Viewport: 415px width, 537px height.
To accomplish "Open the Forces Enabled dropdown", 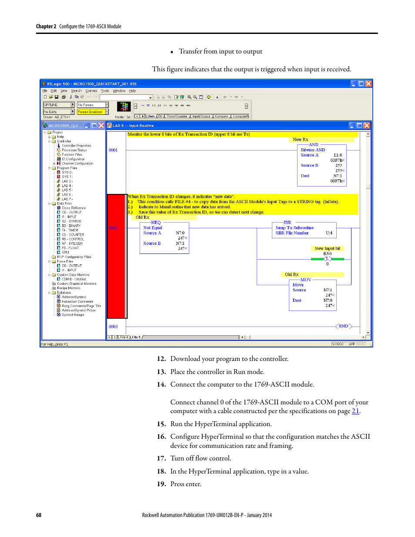I will [x=107, y=112].
